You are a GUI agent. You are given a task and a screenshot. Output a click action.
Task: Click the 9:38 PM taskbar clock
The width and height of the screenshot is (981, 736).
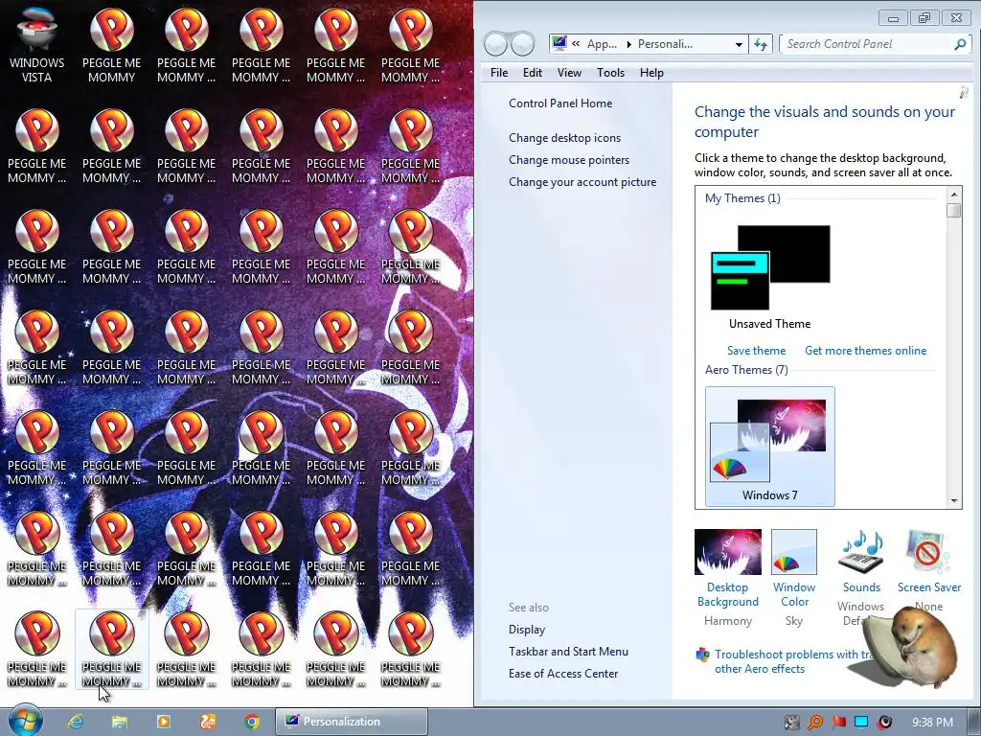click(x=932, y=723)
